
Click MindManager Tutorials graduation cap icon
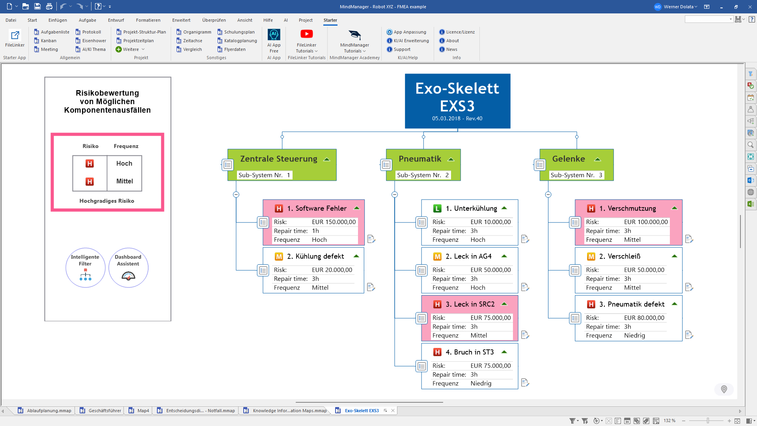tap(354, 35)
